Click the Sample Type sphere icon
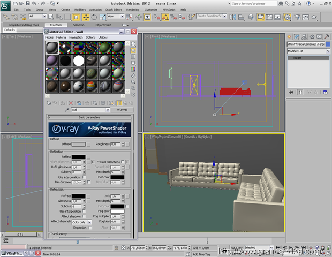This screenshot has height=257, width=332. tap(133, 43)
